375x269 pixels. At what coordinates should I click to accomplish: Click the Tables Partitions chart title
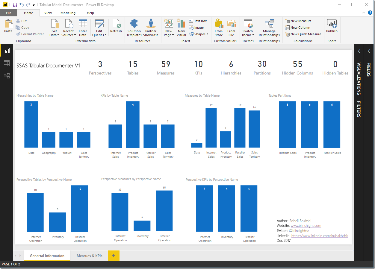coord(280,95)
